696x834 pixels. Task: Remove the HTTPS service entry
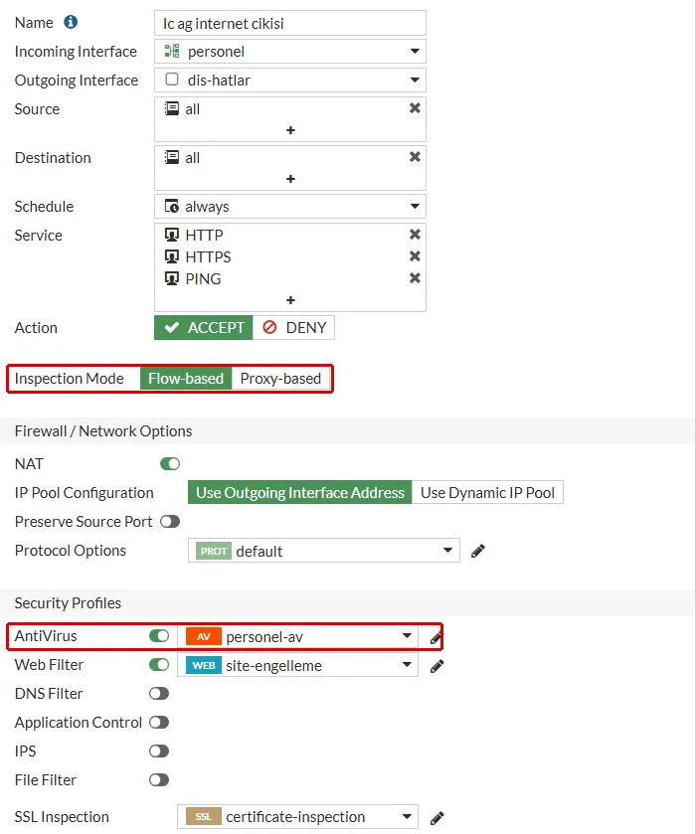point(415,255)
